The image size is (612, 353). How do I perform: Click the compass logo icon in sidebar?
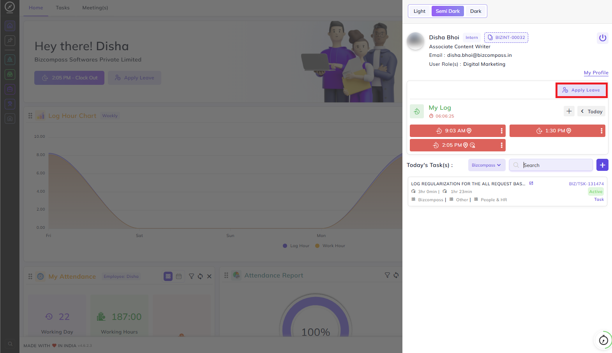10,7
